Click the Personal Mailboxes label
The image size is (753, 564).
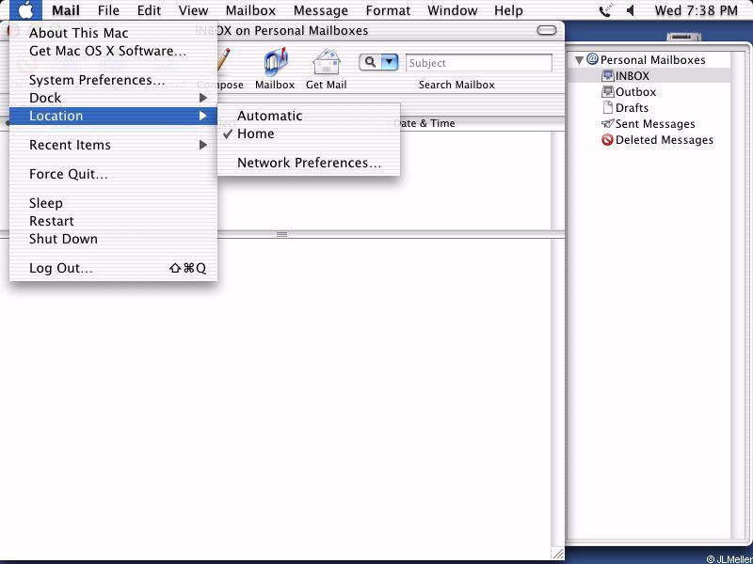point(653,60)
